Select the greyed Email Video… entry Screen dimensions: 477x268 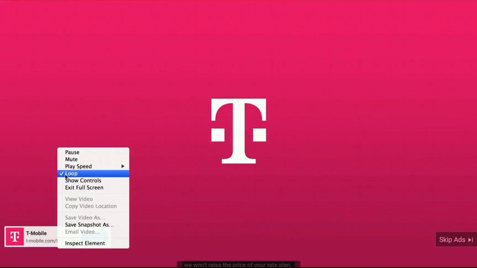pyautogui.click(x=93, y=232)
